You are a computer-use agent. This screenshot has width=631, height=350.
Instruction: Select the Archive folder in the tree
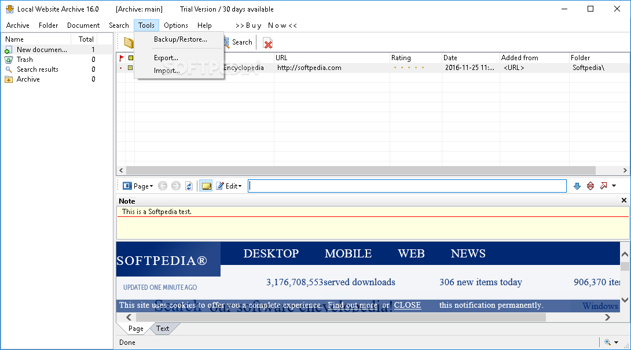coord(28,79)
